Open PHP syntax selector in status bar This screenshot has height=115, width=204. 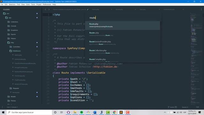pyautogui.click(x=198, y=107)
